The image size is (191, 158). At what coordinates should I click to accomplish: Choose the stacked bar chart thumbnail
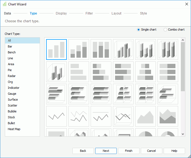click(x=79, y=49)
